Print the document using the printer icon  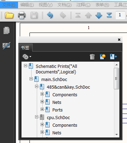(22, 15)
